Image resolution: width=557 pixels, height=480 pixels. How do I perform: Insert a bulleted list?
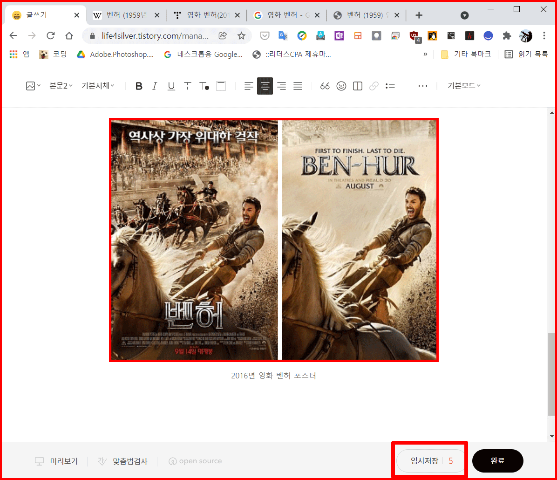point(390,86)
